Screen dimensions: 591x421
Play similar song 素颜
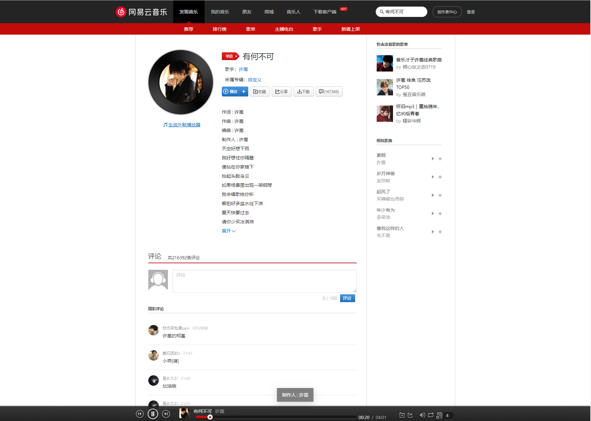(x=433, y=159)
